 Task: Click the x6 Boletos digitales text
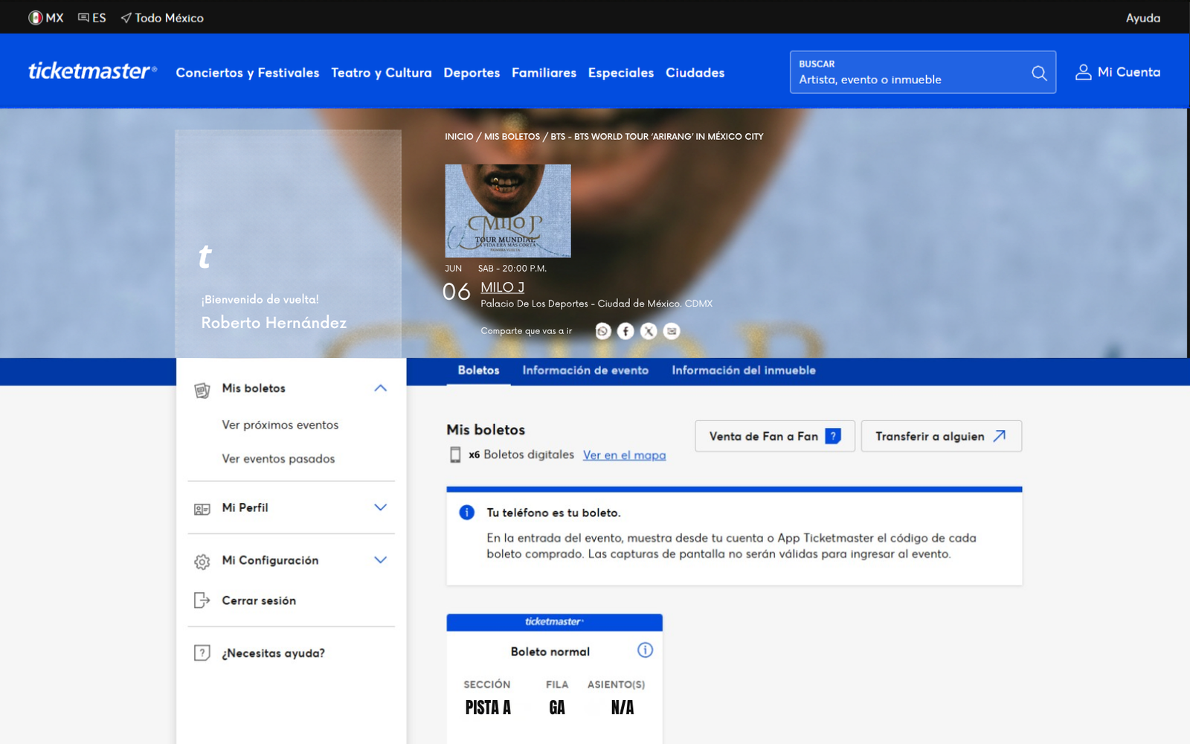coord(521,455)
